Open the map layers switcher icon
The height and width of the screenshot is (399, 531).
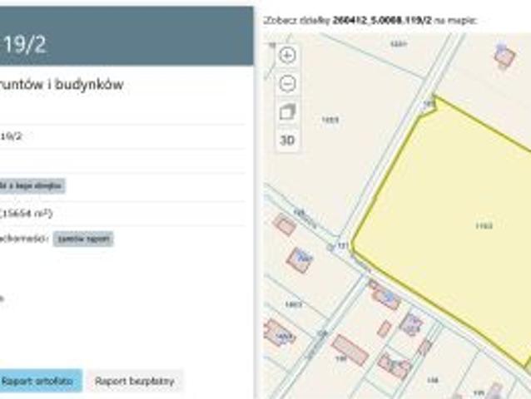287,111
